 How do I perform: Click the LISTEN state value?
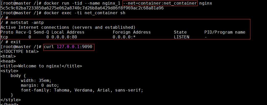tap(182, 37)
